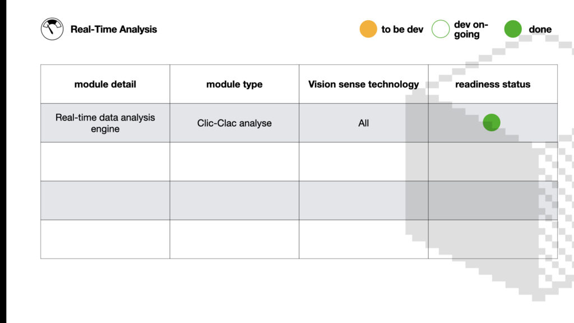
Task: Click the green readiness status dot
Action: (x=491, y=122)
